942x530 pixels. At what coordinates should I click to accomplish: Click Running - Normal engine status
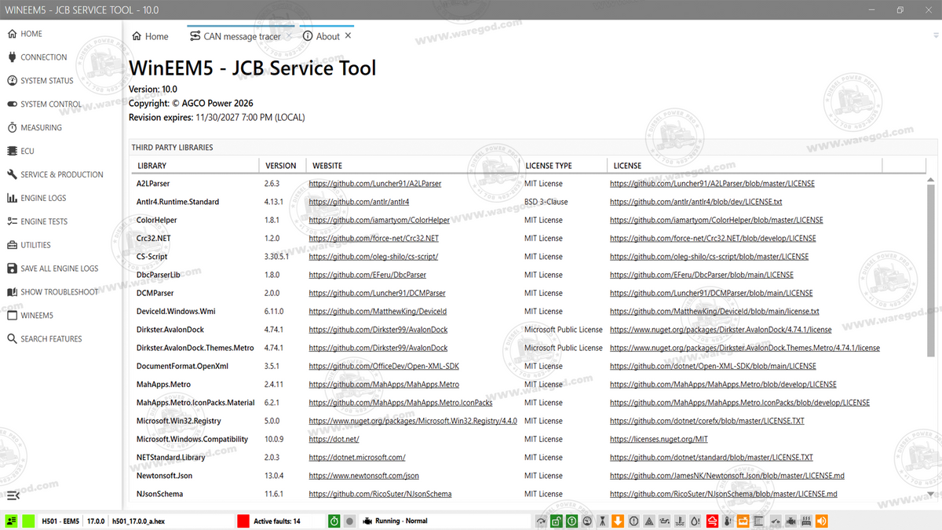[x=401, y=521]
